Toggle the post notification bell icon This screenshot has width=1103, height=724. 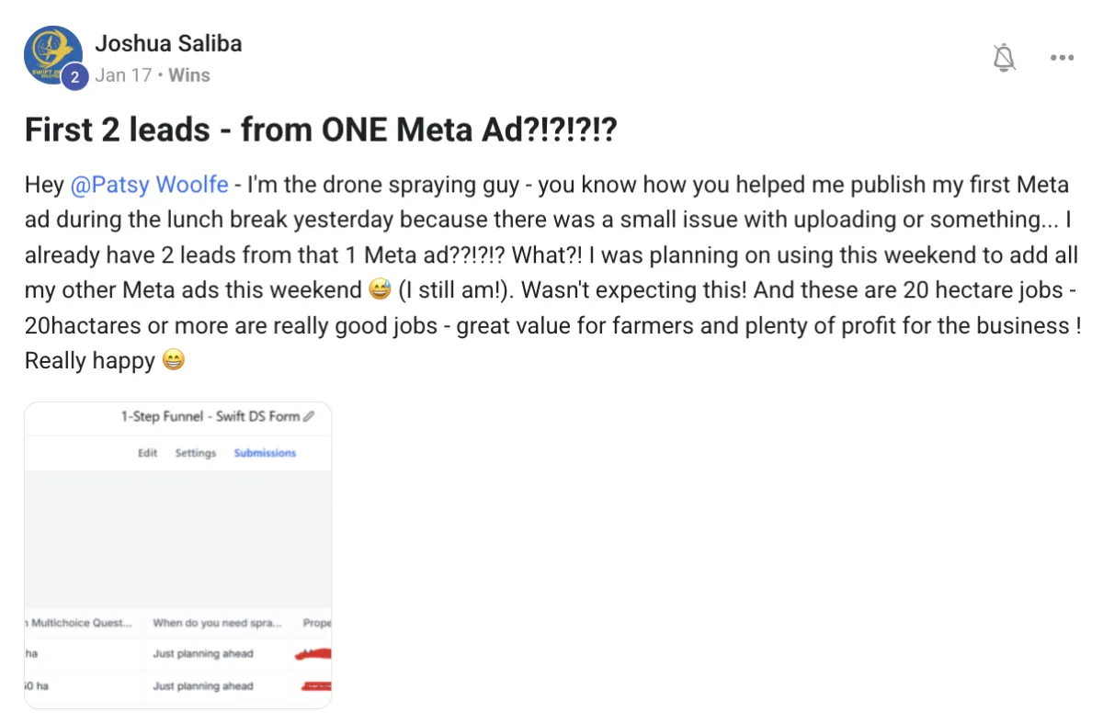pos(1005,59)
